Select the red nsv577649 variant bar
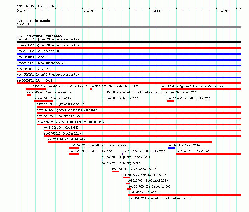249x212 pixels. pos(44,101)
